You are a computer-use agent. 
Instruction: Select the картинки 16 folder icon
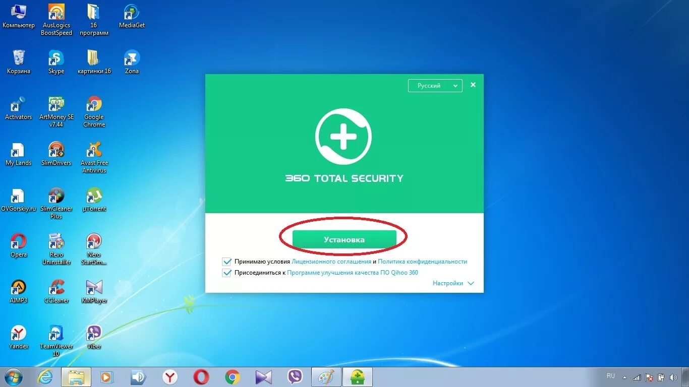[x=94, y=62]
